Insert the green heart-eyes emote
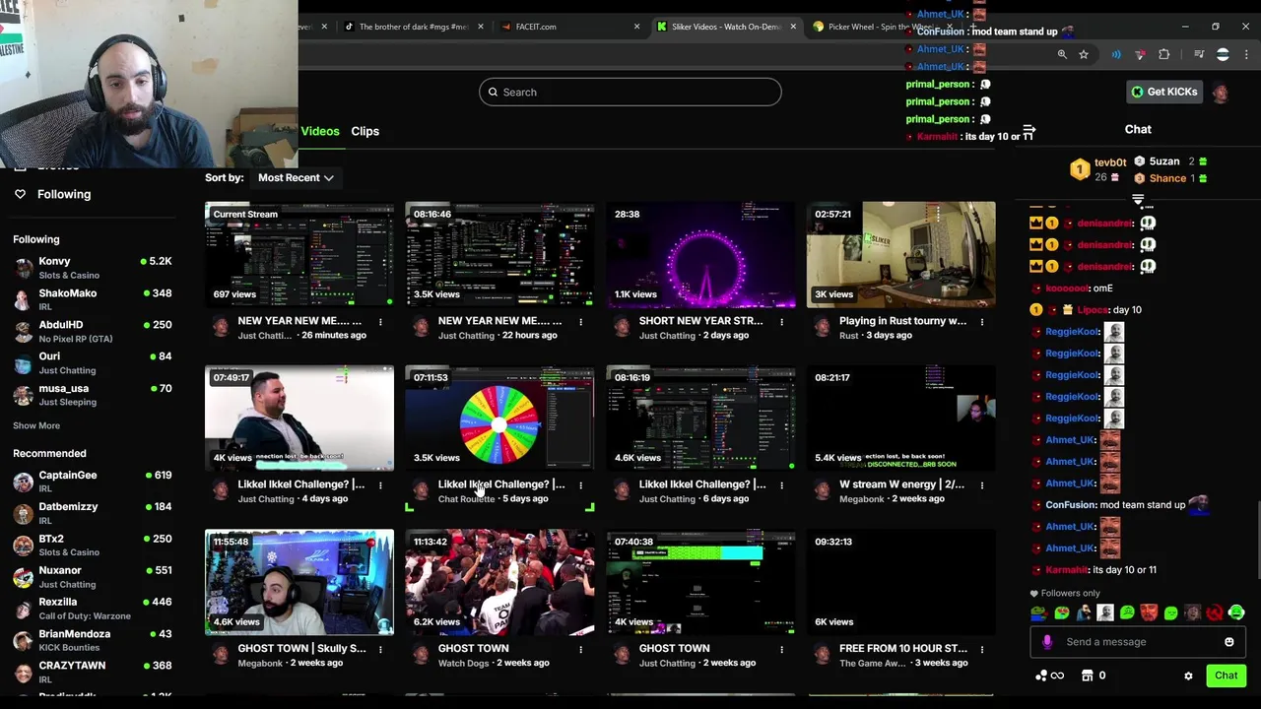 [x=1062, y=613]
